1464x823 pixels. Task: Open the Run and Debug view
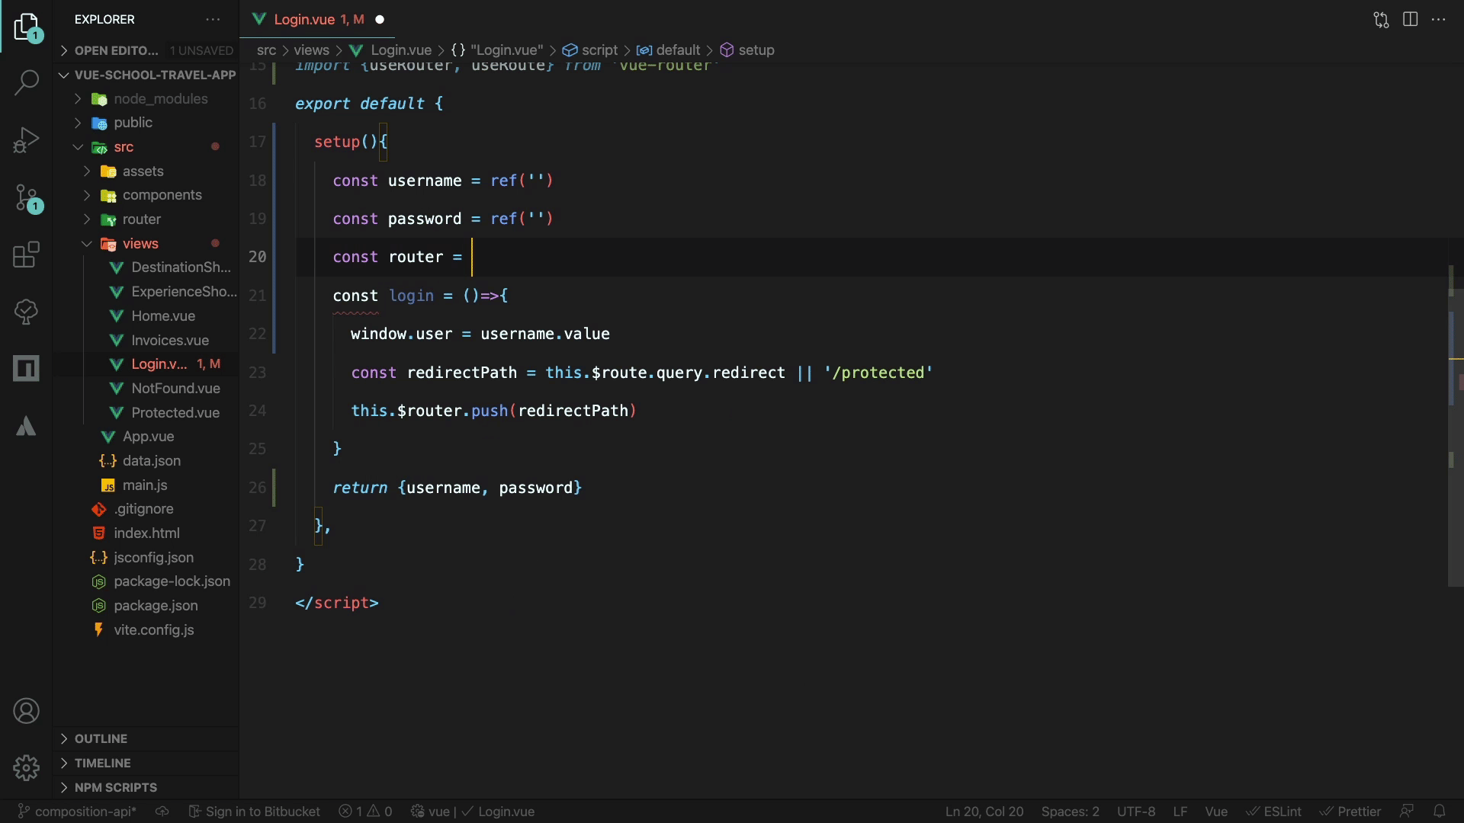click(x=26, y=140)
